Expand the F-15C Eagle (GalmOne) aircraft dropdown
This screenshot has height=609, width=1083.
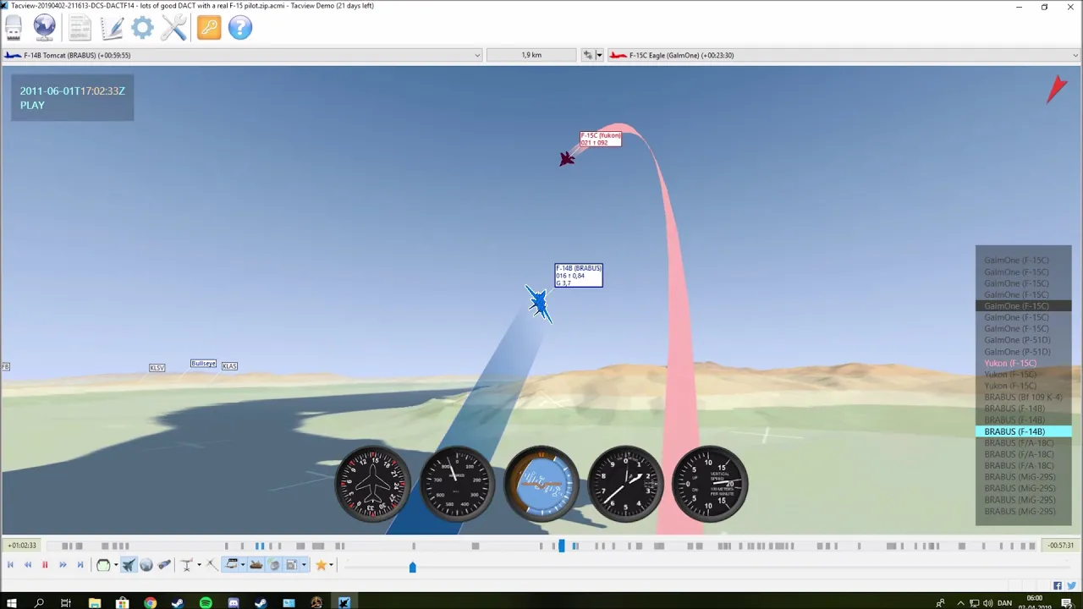[1075, 55]
